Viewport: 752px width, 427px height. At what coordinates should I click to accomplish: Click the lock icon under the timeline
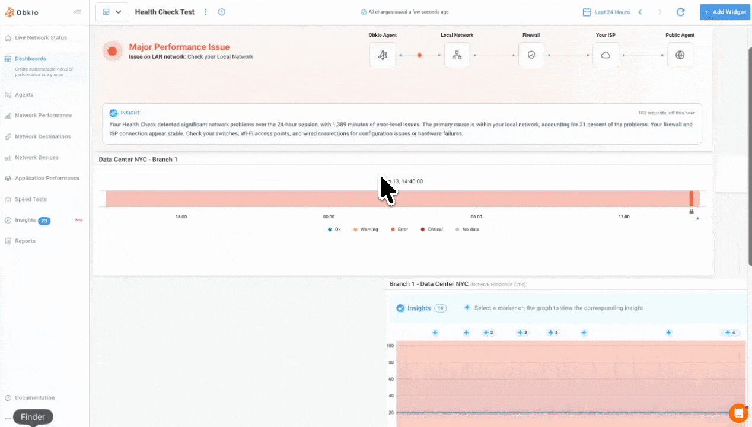pyautogui.click(x=692, y=212)
